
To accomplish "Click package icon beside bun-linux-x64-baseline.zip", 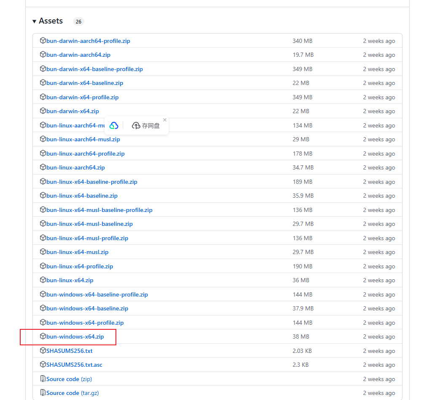I will click(43, 195).
